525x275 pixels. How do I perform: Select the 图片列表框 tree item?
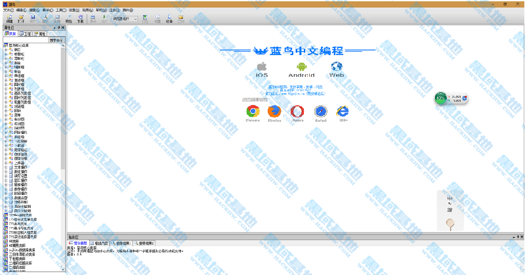pyautogui.click(x=22, y=98)
